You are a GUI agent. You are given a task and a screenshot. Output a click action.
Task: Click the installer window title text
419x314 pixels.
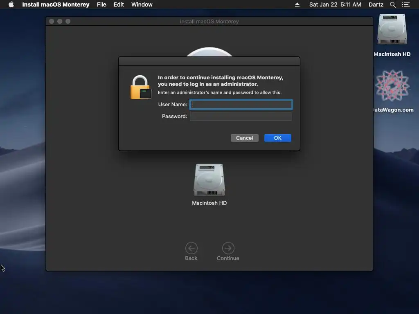click(209, 21)
